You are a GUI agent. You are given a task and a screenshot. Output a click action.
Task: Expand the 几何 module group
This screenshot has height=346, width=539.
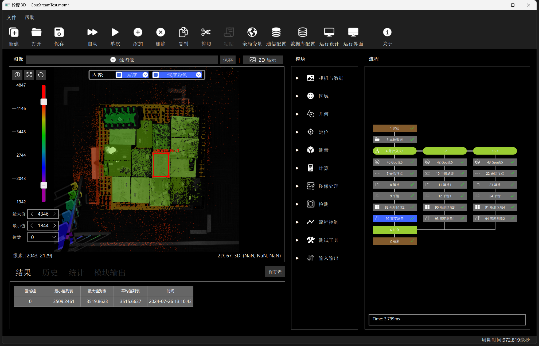click(x=297, y=114)
